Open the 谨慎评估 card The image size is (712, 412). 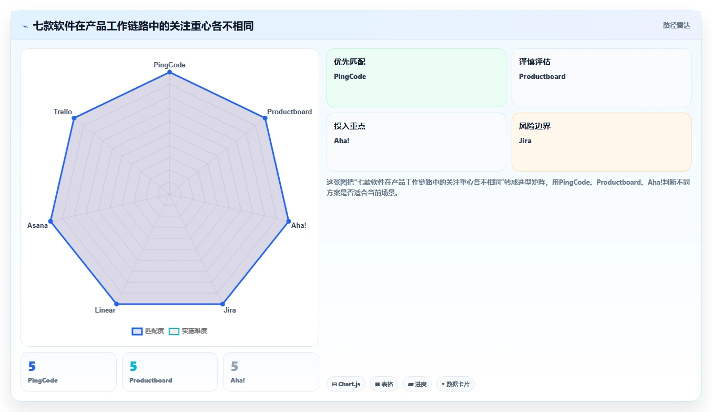[x=602, y=78]
